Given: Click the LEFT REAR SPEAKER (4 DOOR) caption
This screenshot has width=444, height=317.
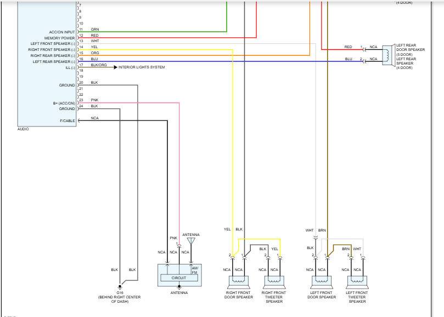Looking at the screenshot, I should pos(406,64).
